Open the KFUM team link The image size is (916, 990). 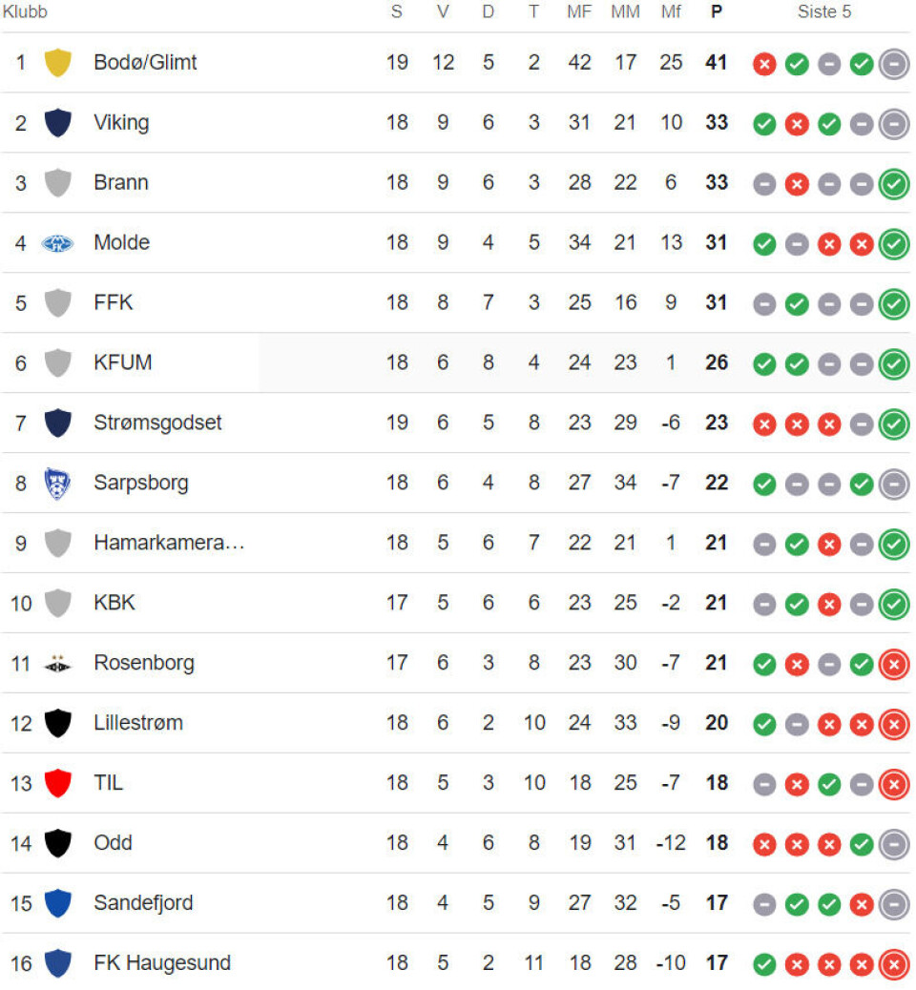[123, 362]
